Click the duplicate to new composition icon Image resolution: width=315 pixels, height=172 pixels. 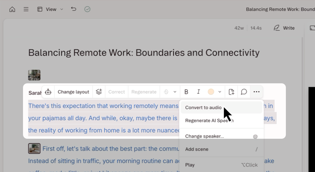[231, 92]
